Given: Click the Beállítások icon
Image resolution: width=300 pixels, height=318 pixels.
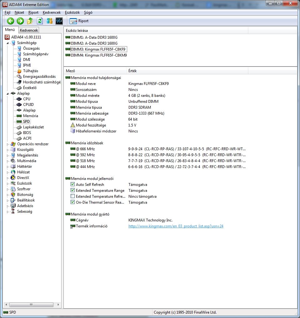Looking at the screenshot, I should coord(13,200).
